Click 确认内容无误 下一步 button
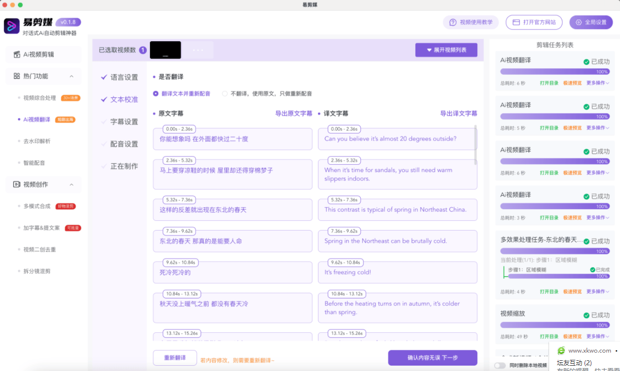 [x=432, y=357]
